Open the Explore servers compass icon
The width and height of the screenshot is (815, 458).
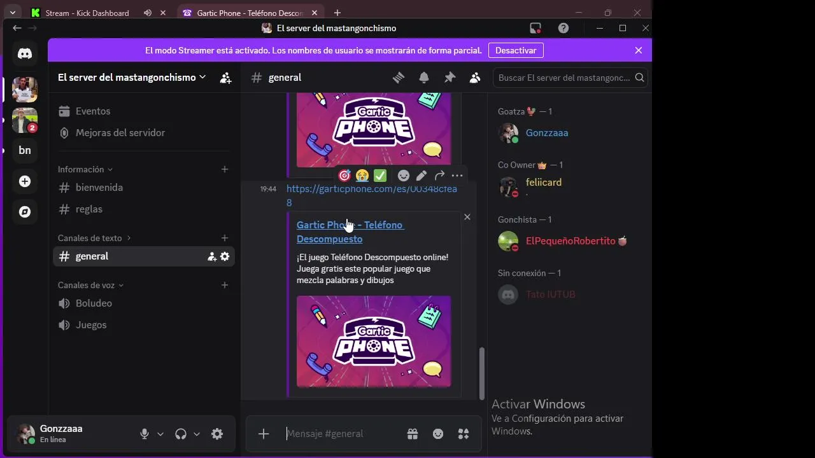click(x=25, y=212)
